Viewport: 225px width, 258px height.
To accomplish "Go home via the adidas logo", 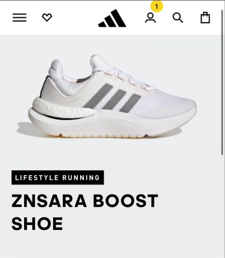I will 112,18.
